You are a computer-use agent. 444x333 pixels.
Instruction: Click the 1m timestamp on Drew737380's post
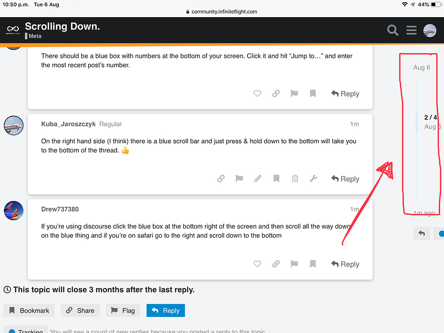click(x=355, y=209)
